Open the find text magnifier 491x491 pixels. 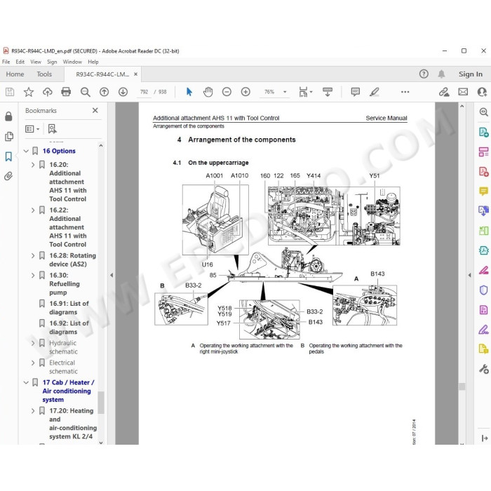85,92
